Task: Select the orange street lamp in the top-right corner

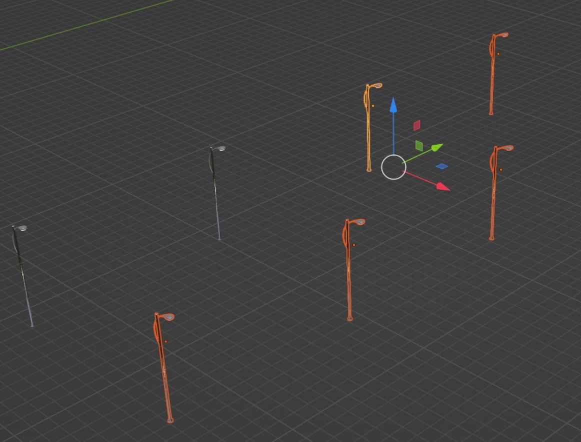Action: [x=492, y=74]
